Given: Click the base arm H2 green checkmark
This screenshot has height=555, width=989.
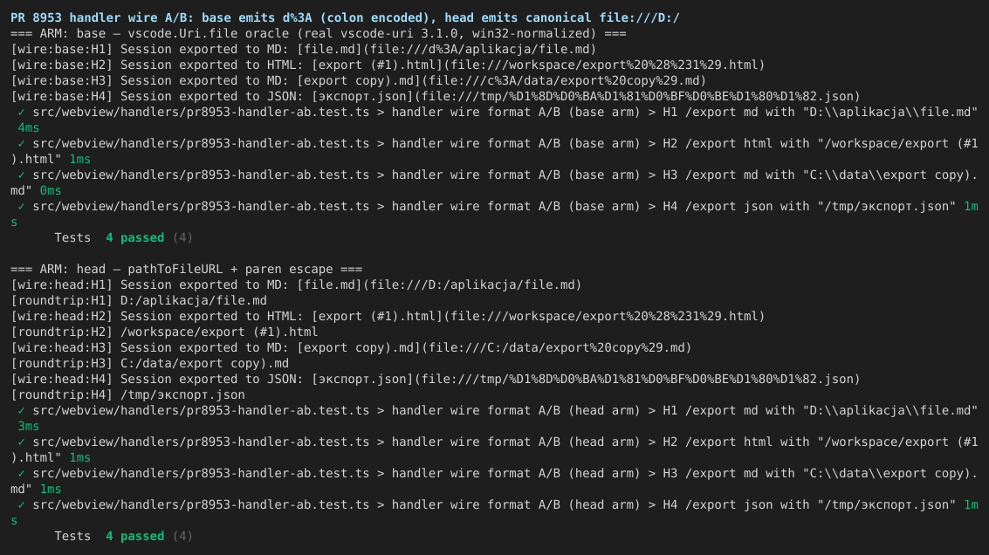Looking at the screenshot, I should 22,144.
